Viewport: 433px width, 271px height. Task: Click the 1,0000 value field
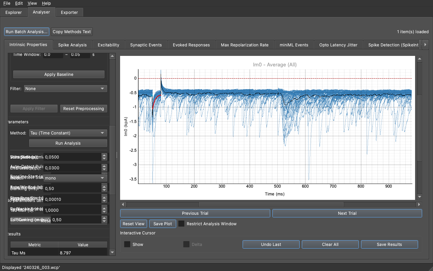[72, 210]
